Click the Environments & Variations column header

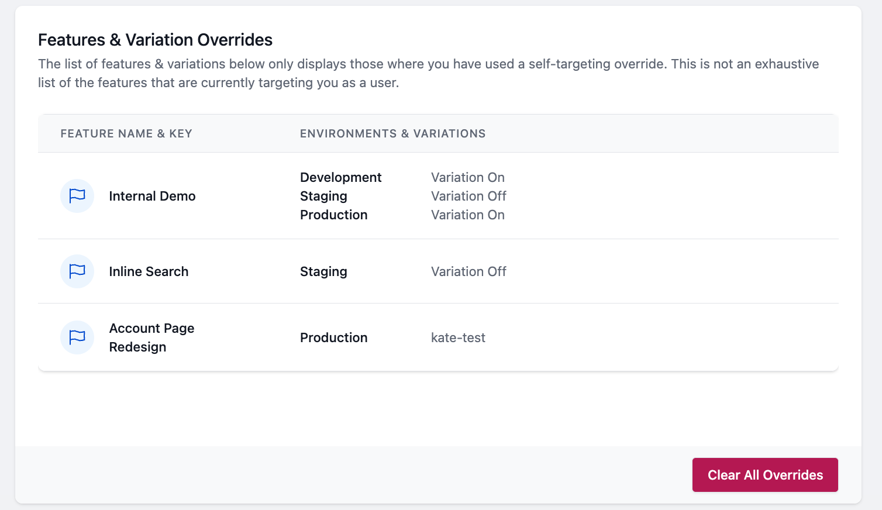click(392, 133)
